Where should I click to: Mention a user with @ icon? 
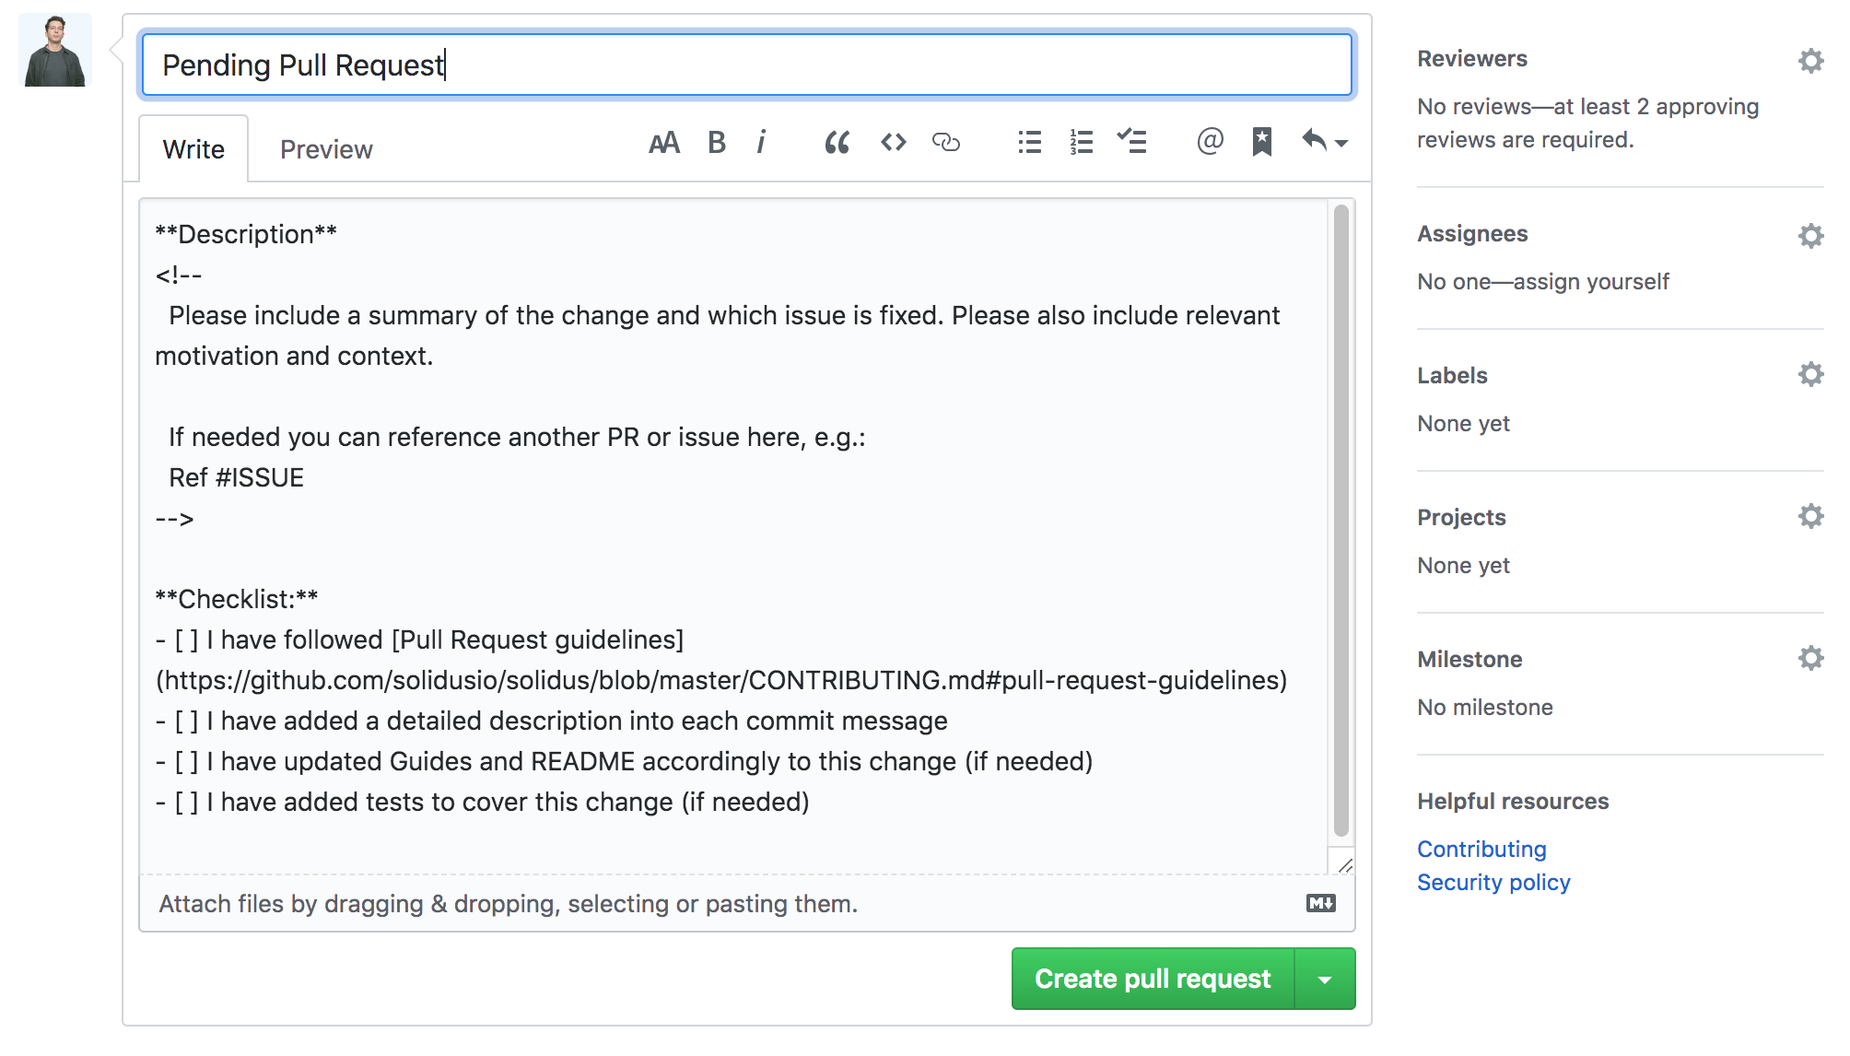pyautogui.click(x=1209, y=141)
